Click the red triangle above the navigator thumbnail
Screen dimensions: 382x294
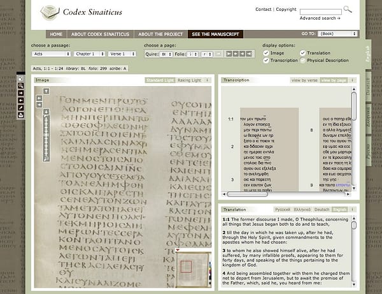click(178, 250)
